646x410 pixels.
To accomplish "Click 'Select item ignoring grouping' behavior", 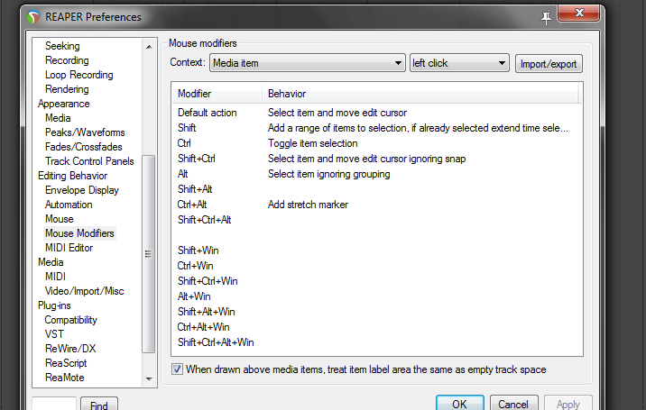I will (x=328, y=174).
